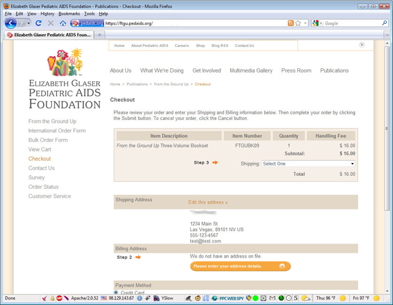The width and height of the screenshot is (393, 305).
Task: Open the Shipping Select One dropdown
Action: (308, 164)
